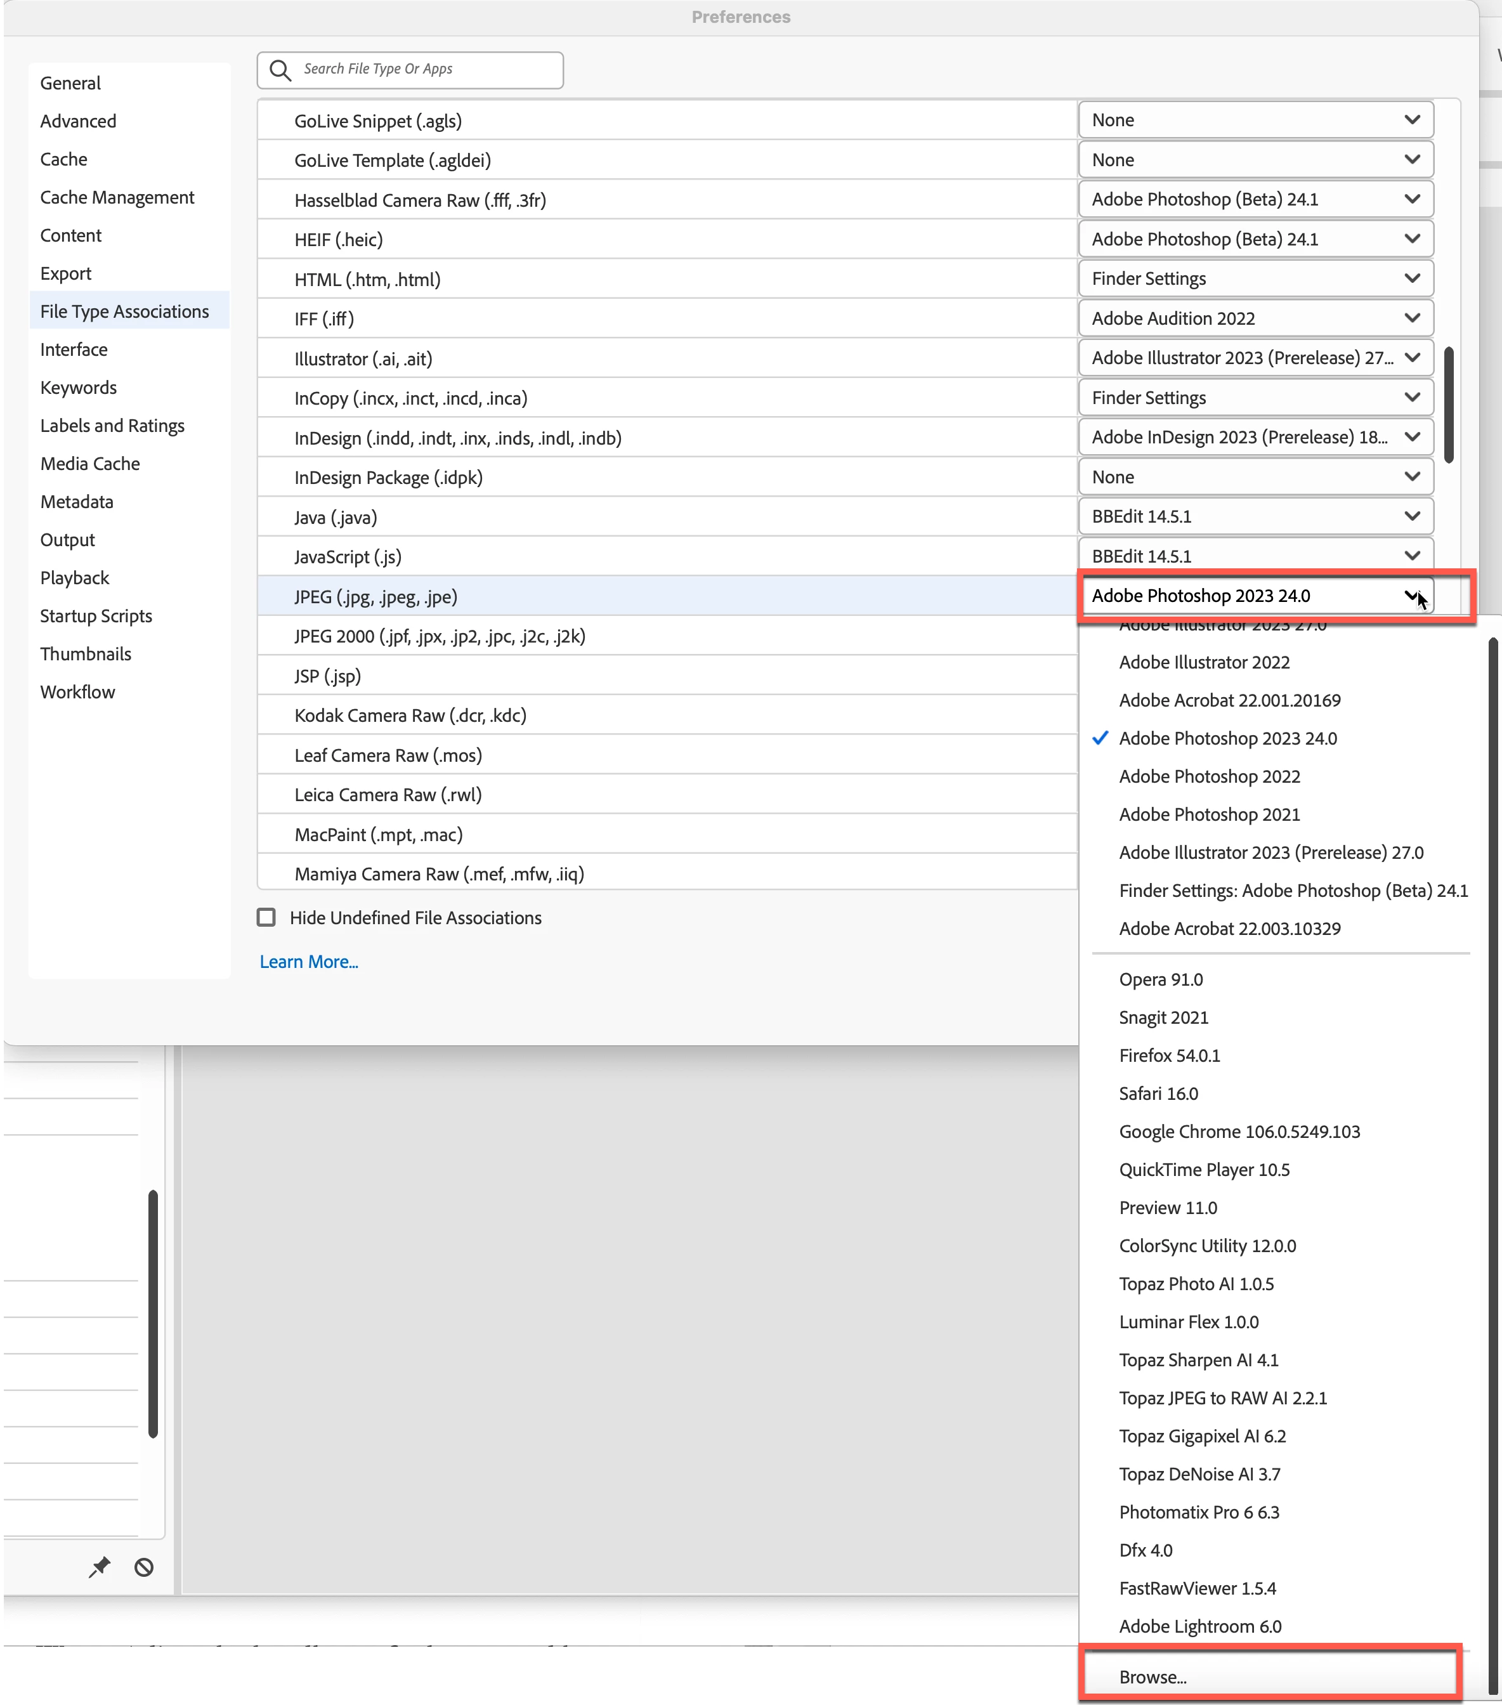Click the Search File Type Or Apps field

click(426, 70)
